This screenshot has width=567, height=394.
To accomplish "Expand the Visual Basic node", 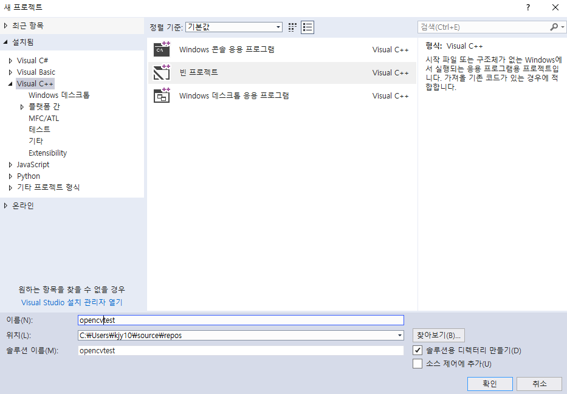I will coord(10,72).
